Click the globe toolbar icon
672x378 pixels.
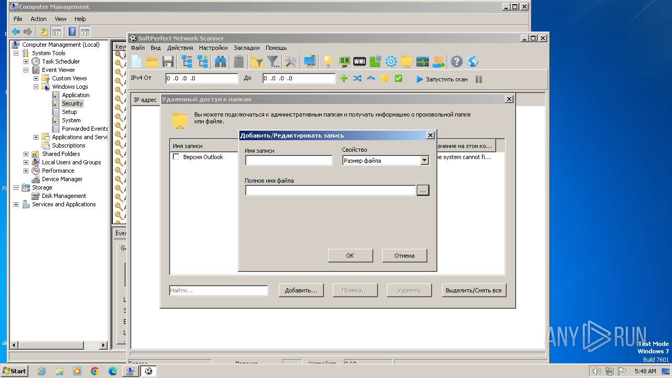coord(472,62)
